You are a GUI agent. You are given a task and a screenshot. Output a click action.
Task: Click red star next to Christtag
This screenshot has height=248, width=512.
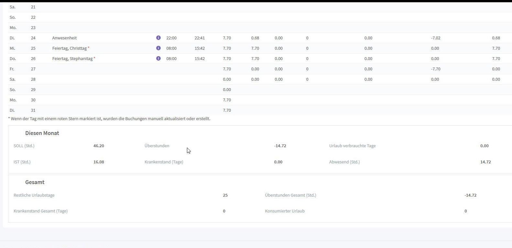(x=89, y=48)
